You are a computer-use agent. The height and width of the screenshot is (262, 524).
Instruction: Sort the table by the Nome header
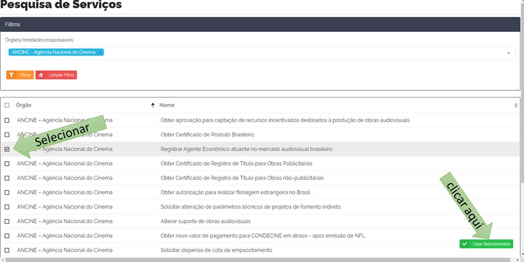point(167,105)
